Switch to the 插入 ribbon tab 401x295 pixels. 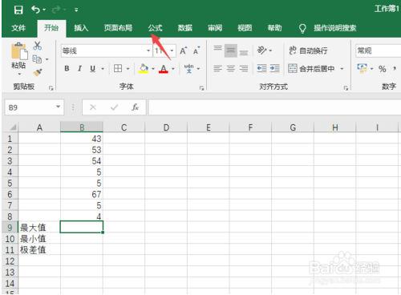coord(81,28)
